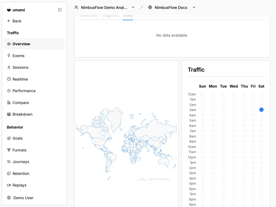The width and height of the screenshot is (276, 207).
Task: Click the Retention magnet icon
Action: [9, 173]
